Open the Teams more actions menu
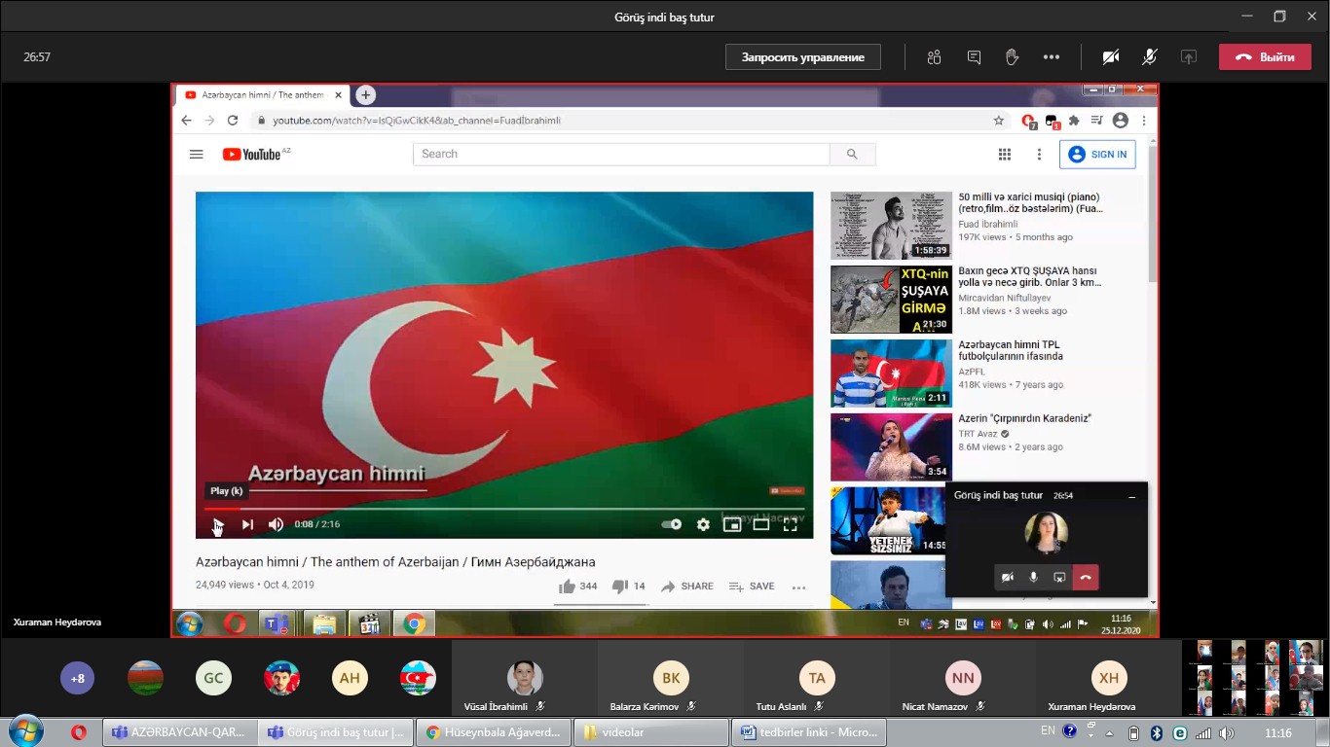1330x747 pixels. (1052, 57)
